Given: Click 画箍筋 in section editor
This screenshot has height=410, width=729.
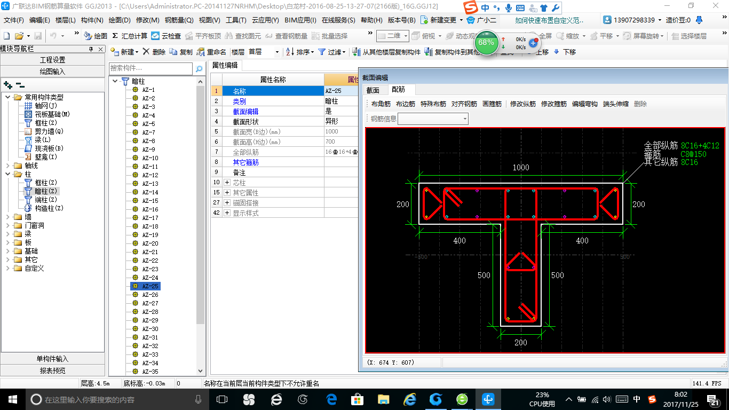Looking at the screenshot, I should (492, 104).
